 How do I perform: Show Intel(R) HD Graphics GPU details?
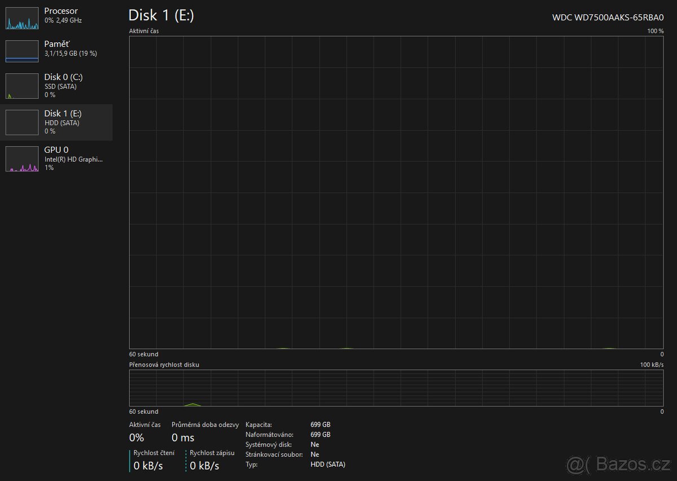click(x=73, y=160)
